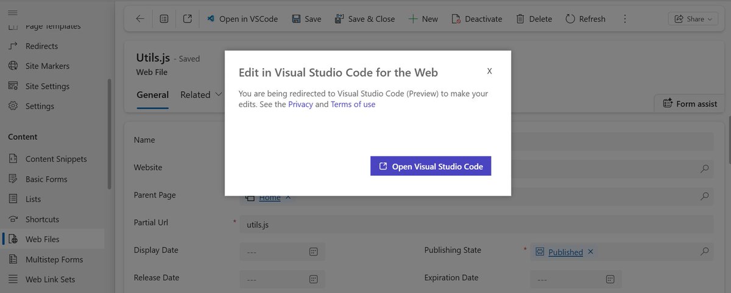Click Save & Close
Image resolution: width=731 pixels, height=293 pixels.
coord(364,19)
